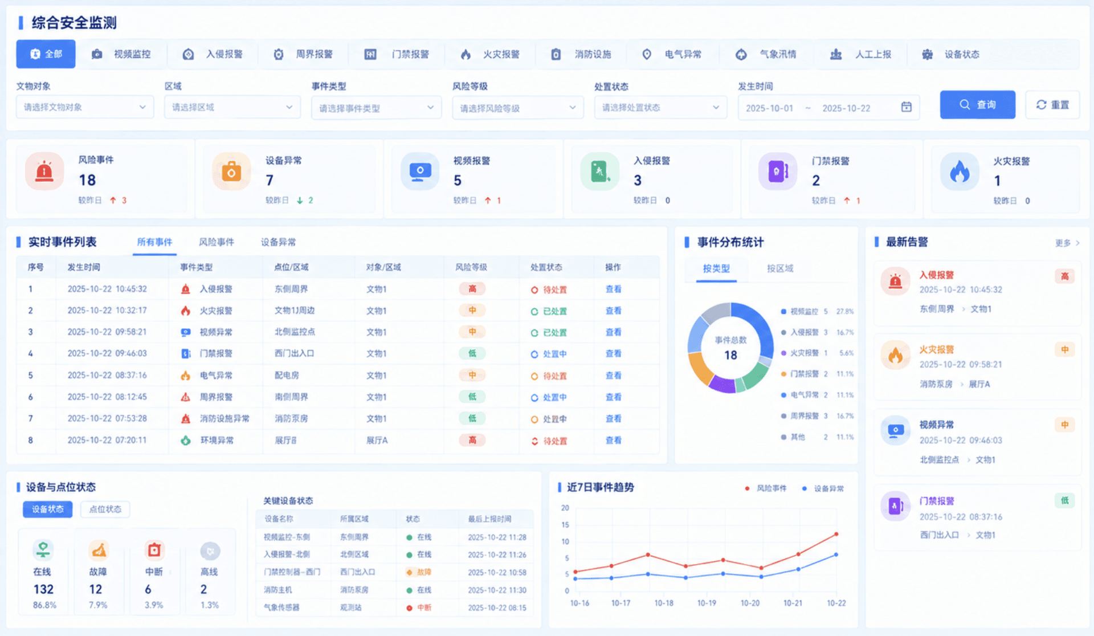
Task: Click the orange segment of donut chart
Action: (x=700, y=368)
